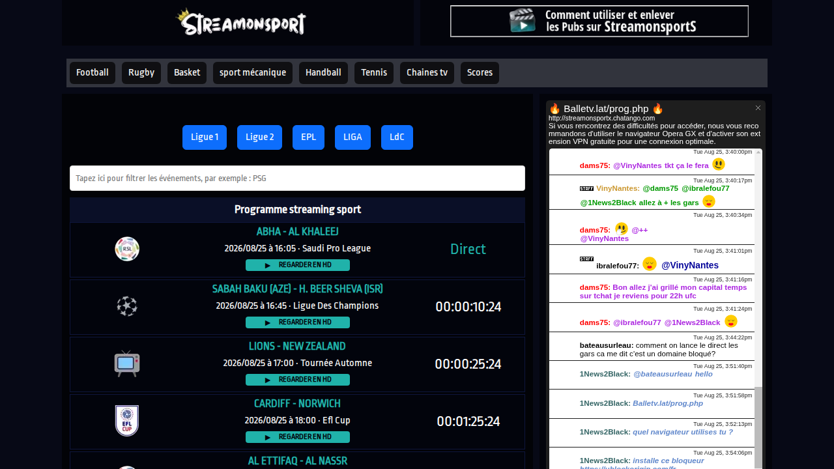Image resolution: width=834 pixels, height=469 pixels.
Task: Show the Chaines tv page
Action: click(427, 73)
